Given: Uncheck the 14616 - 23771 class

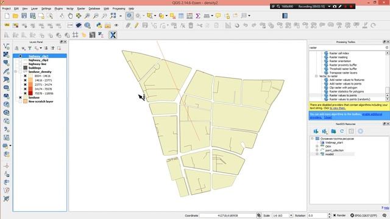Looking at the screenshot, I should point(25,80).
